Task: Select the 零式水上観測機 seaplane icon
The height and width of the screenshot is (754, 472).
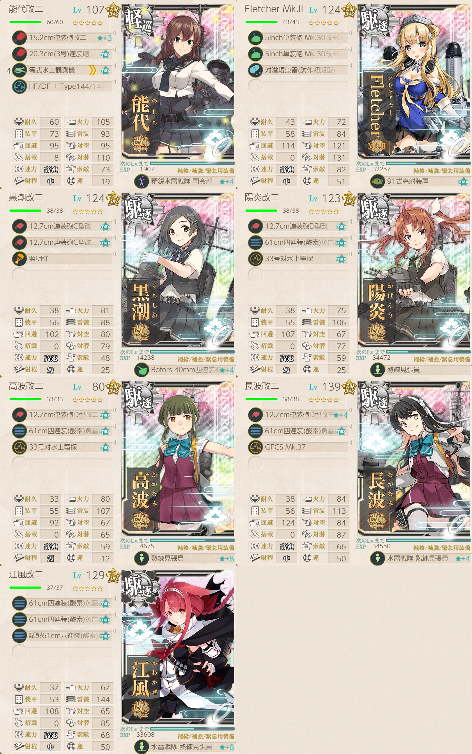Action: pos(19,70)
